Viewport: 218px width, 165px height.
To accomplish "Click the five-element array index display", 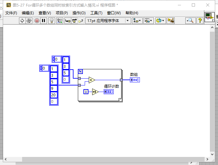I will 44,68.
